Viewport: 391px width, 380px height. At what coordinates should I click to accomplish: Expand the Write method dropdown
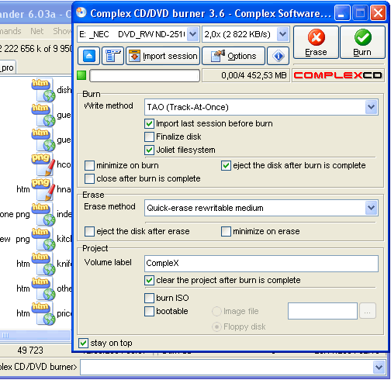pyautogui.click(x=372, y=107)
